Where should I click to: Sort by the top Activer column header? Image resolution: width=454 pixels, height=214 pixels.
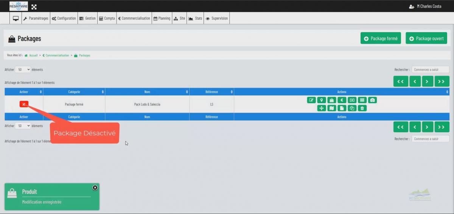(x=24, y=92)
